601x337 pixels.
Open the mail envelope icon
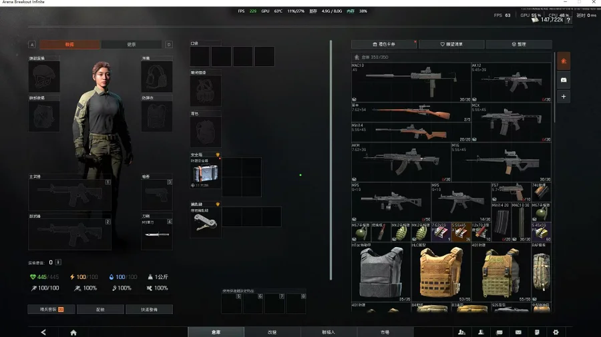(x=518, y=332)
